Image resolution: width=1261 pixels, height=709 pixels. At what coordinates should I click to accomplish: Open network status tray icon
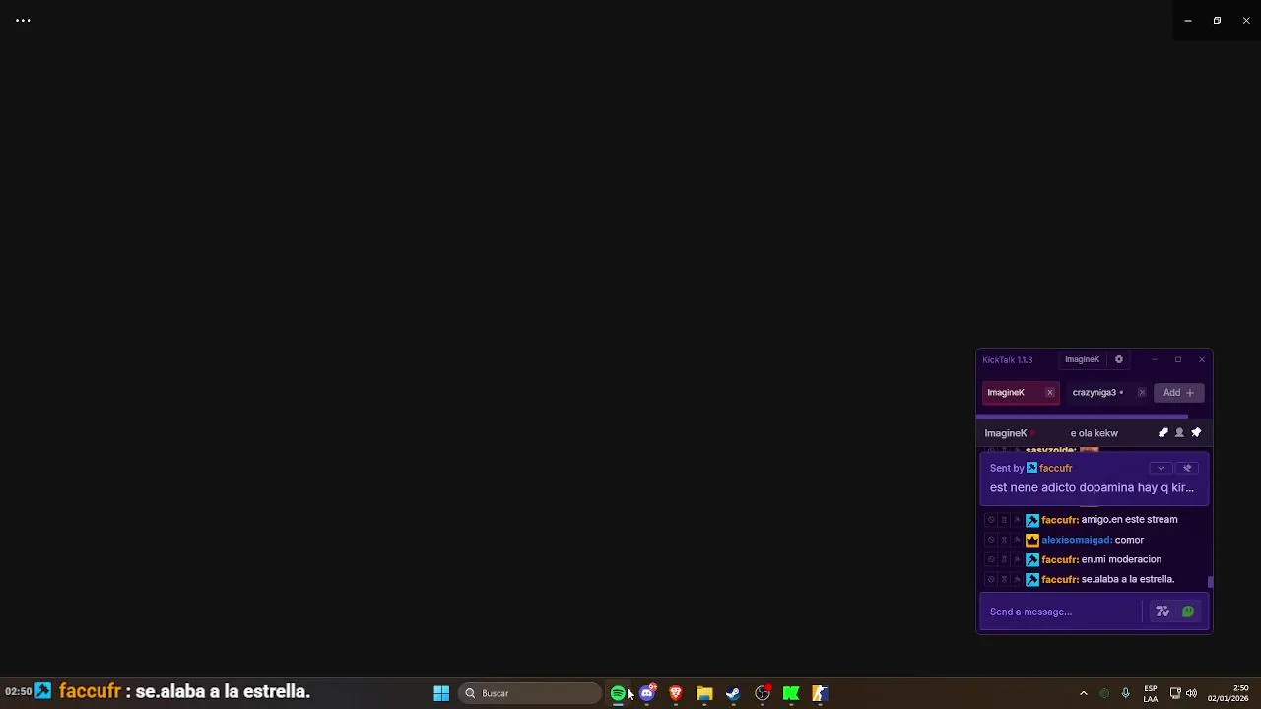[1175, 693]
